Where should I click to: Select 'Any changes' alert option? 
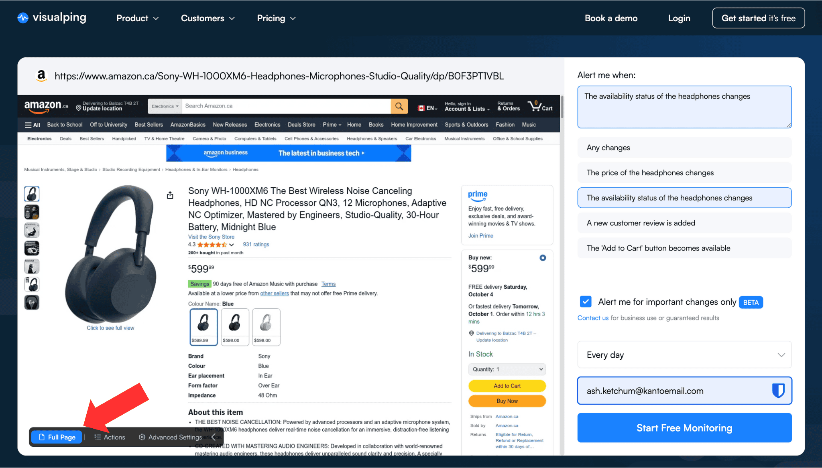pyautogui.click(x=684, y=148)
